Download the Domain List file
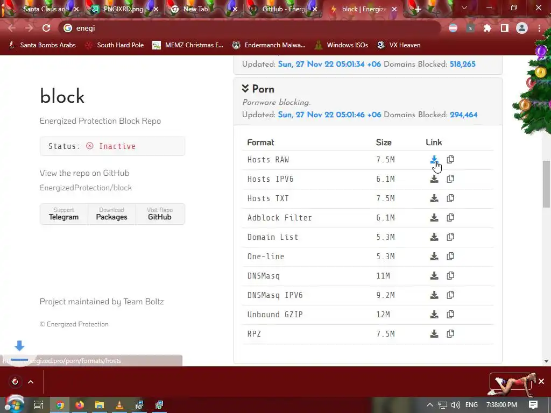This screenshot has width=551, height=413. point(434,237)
